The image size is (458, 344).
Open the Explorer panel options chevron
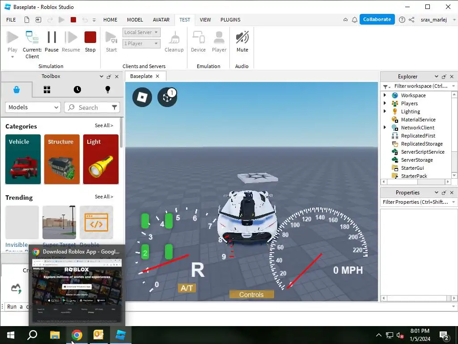pyautogui.click(x=437, y=76)
